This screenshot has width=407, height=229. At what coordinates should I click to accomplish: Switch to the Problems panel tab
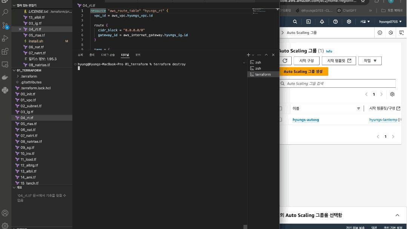tap(81, 55)
